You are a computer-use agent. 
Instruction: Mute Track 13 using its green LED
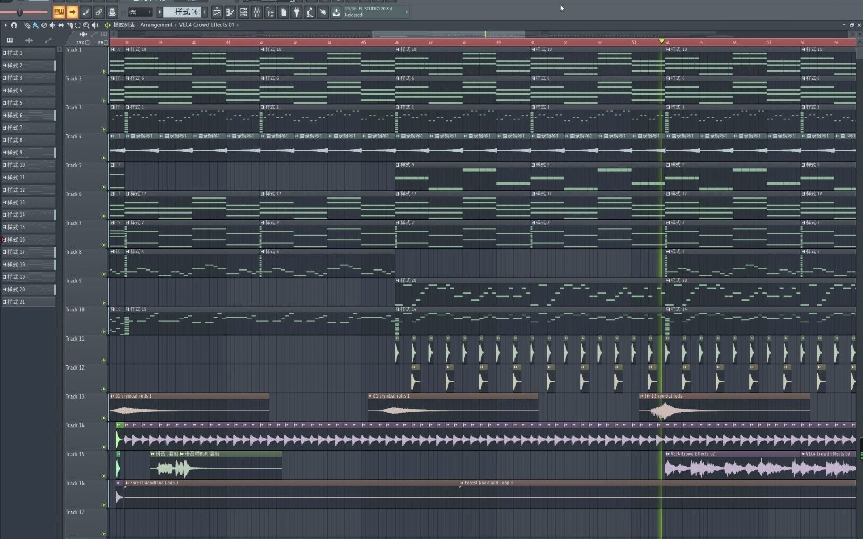point(104,418)
